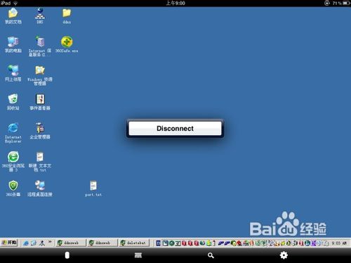Select the My Computer (我的电脑) icon
The height and width of the screenshot is (263, 351).
click(x=13, y=44)
